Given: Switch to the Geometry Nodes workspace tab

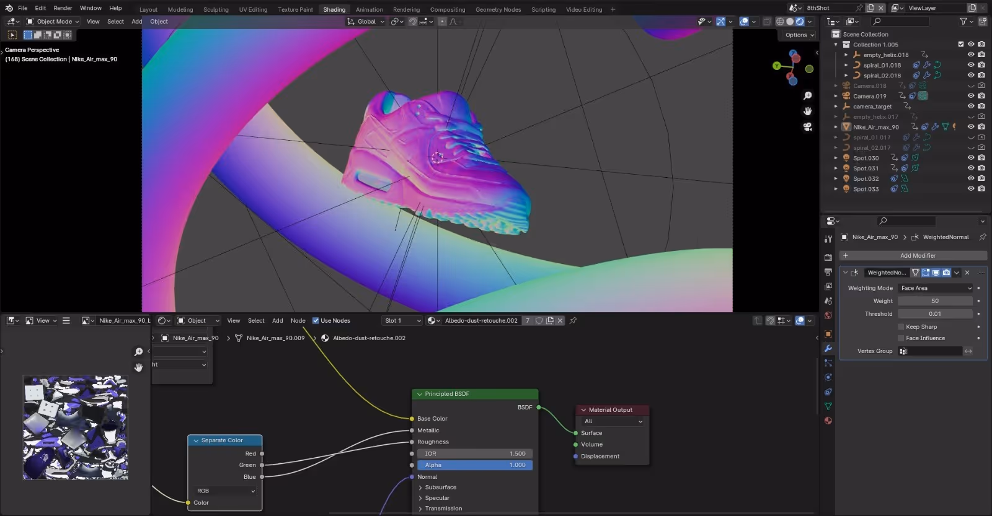Looking at the screenshot, I should coord(498,9).
